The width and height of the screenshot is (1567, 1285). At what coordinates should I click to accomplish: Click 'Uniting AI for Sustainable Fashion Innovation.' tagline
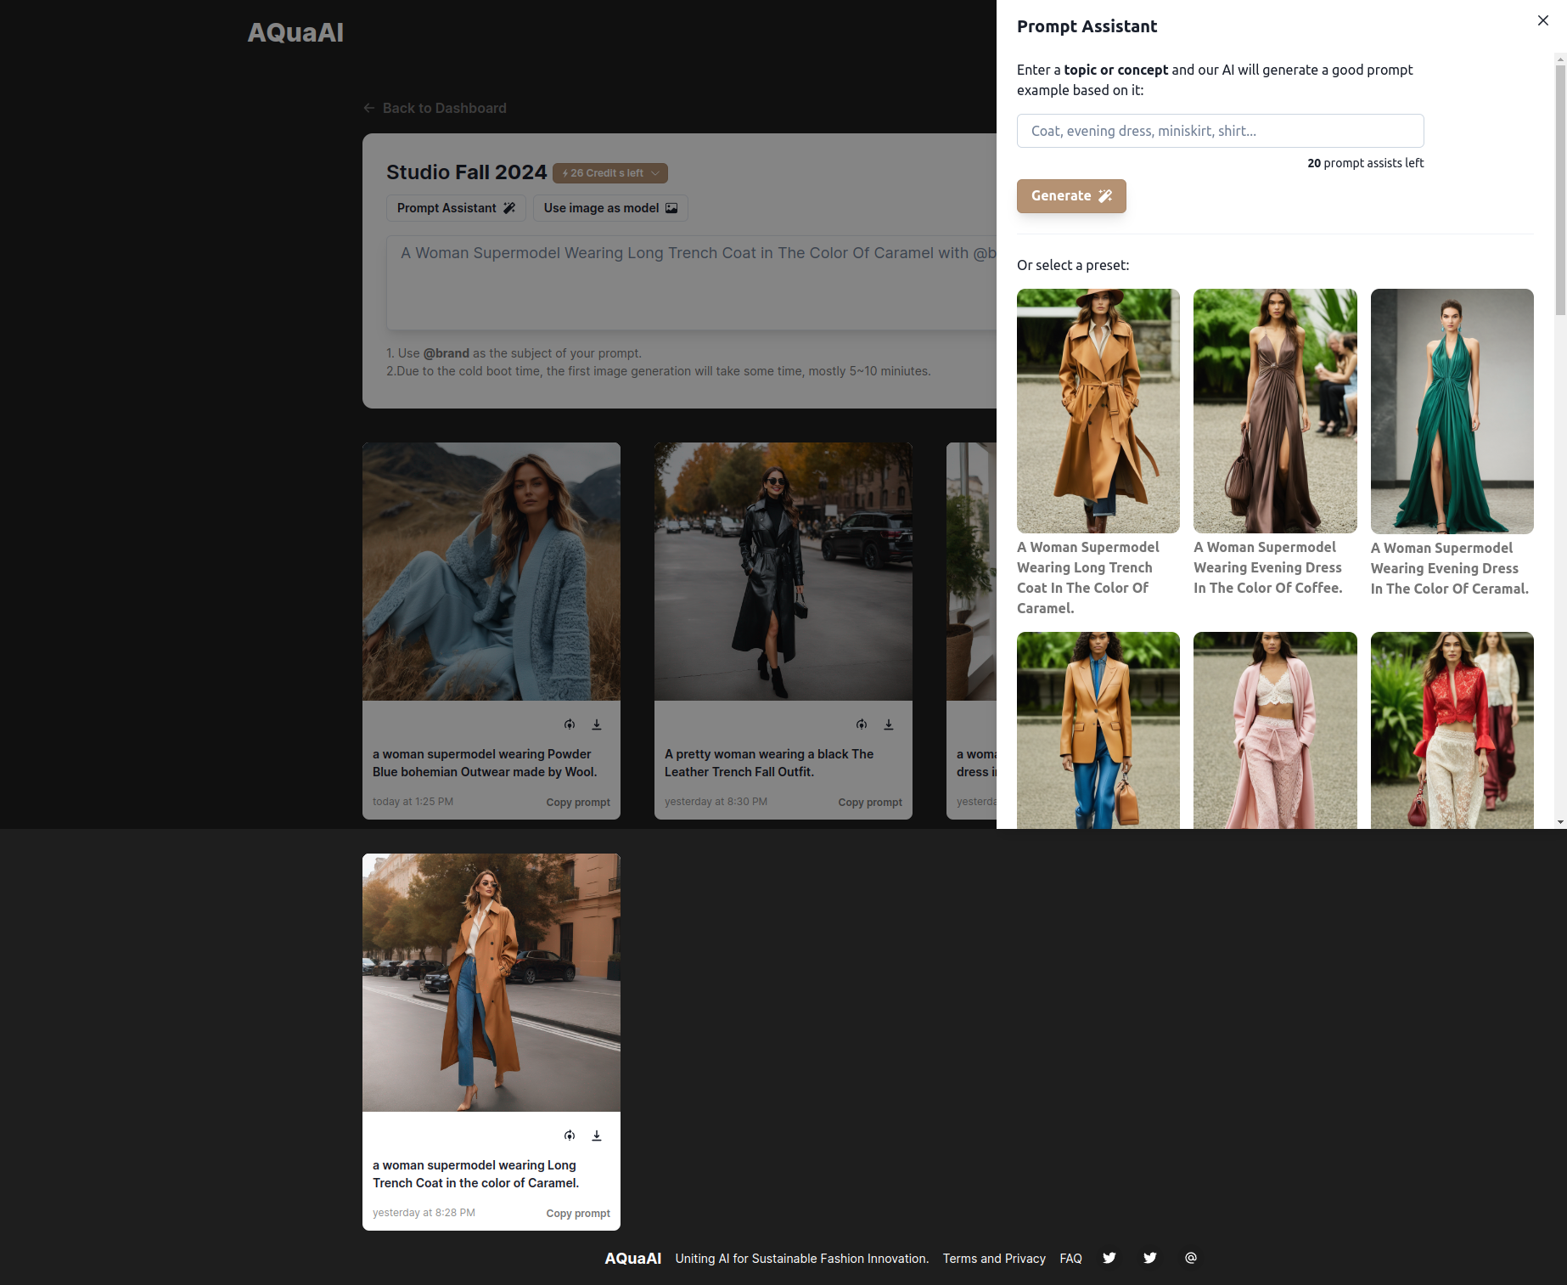pyautogui.click(x=802, y=1259)
